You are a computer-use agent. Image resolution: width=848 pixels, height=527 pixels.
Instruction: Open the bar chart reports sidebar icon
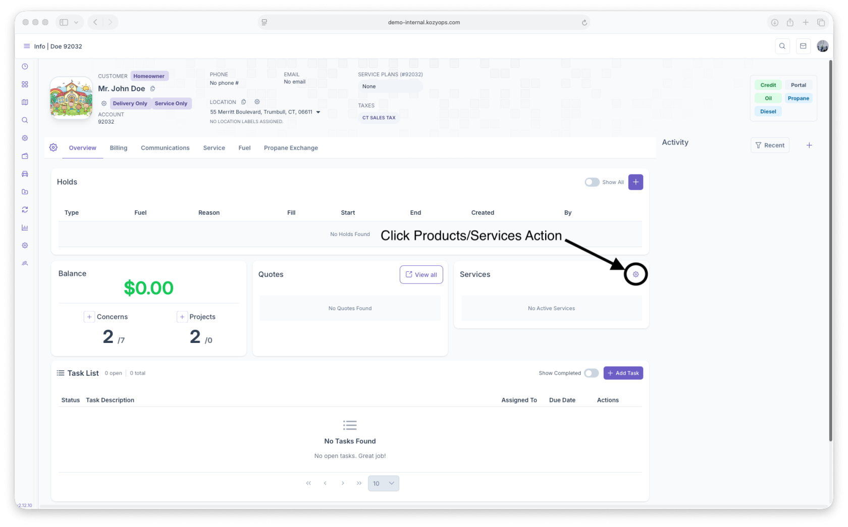tap(25, 227)
